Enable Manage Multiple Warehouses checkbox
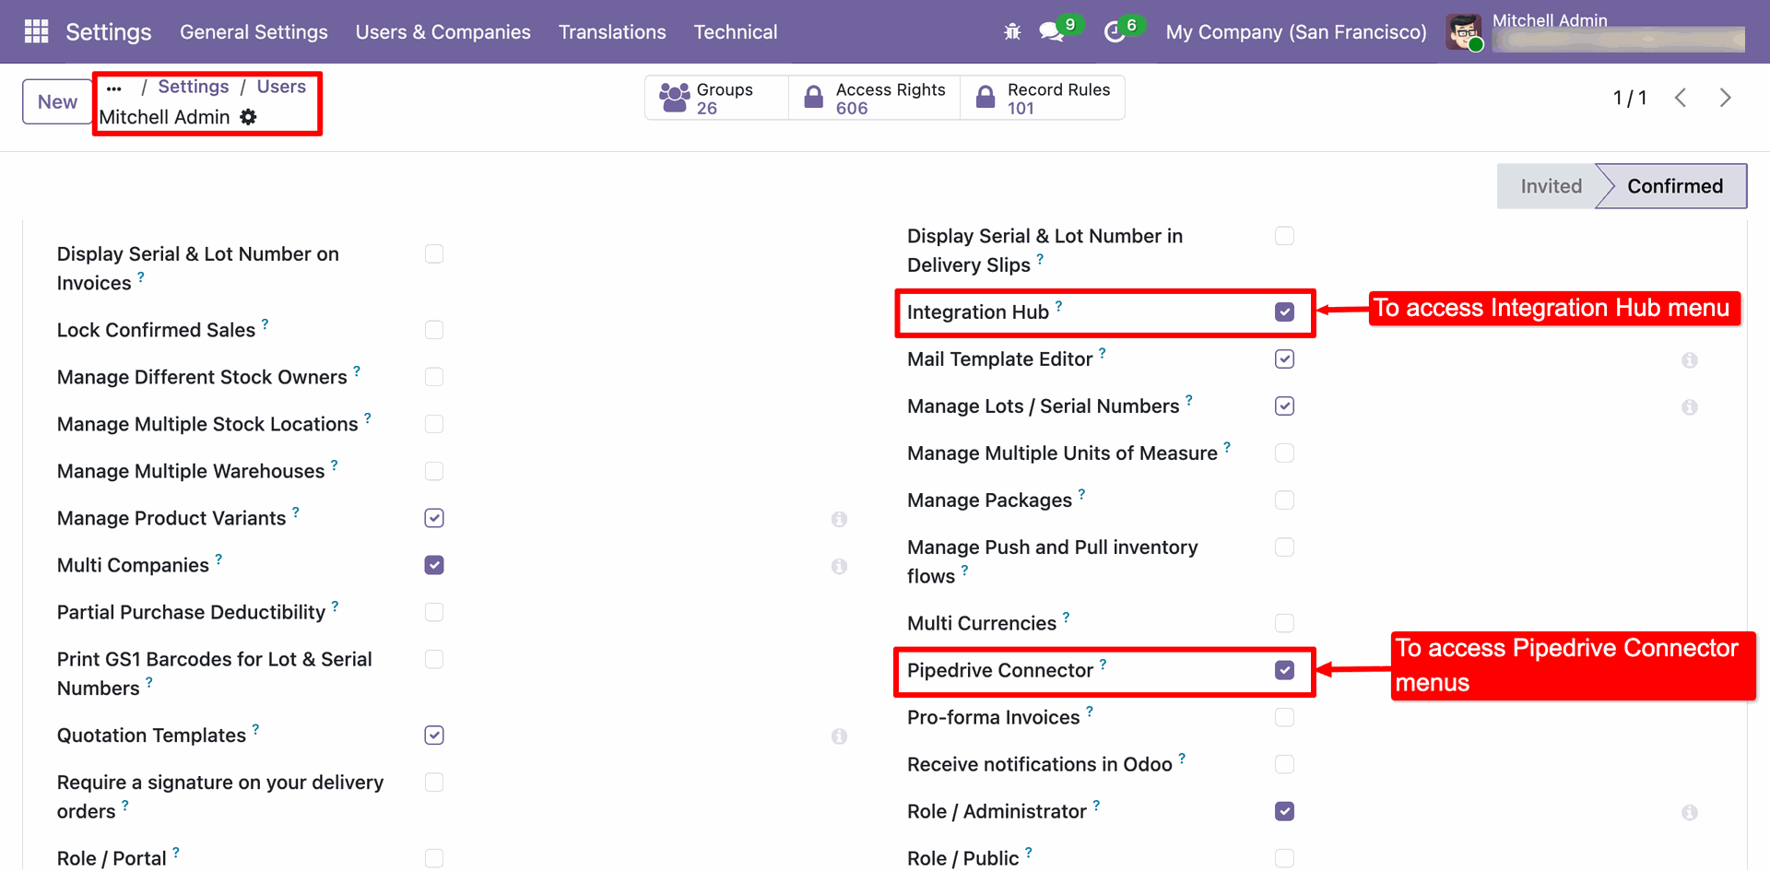 [434, 471]
